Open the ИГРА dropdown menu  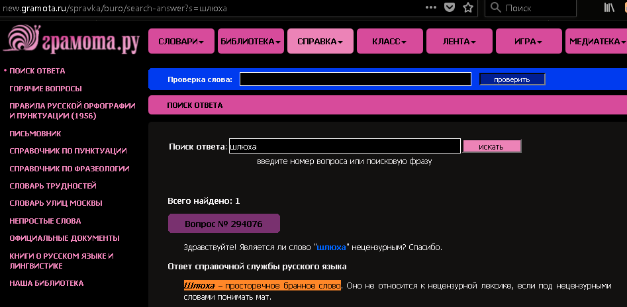528,41
